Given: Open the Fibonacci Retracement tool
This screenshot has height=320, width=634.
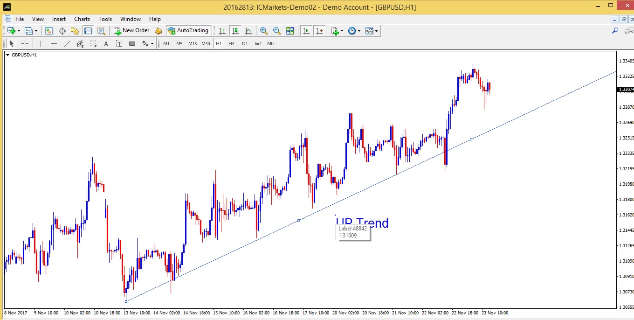Looking at the screenshot, I should (x=93, y=43).
